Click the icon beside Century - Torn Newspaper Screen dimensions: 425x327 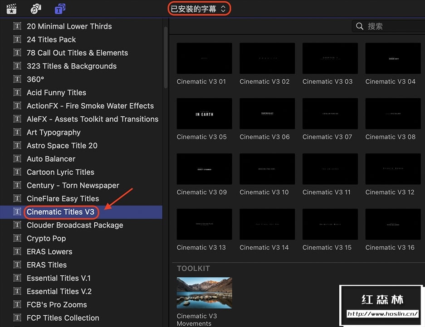pyautogui.click(x=17, y=185)
